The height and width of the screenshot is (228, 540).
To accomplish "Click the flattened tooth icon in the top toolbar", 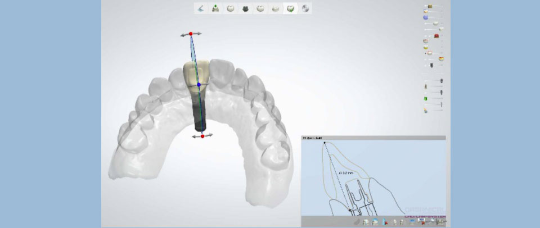I will 275,8.
